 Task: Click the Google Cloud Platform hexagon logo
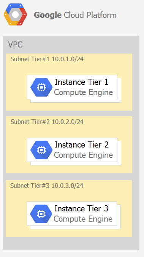pyautogui.click(x=16, y=14)
